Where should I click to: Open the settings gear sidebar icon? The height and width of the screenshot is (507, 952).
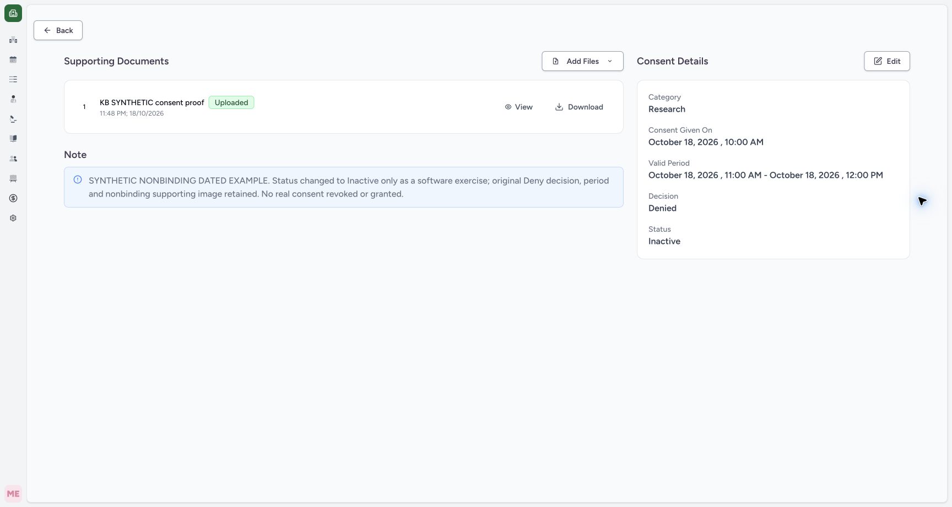[13, 218]
